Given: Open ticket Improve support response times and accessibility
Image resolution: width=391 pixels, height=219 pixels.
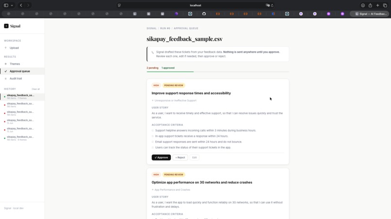Looking at the screenshot, I should [x=191, y=93].
